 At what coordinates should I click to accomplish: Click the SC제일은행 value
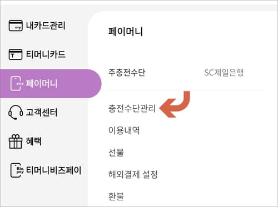[224, 73]
